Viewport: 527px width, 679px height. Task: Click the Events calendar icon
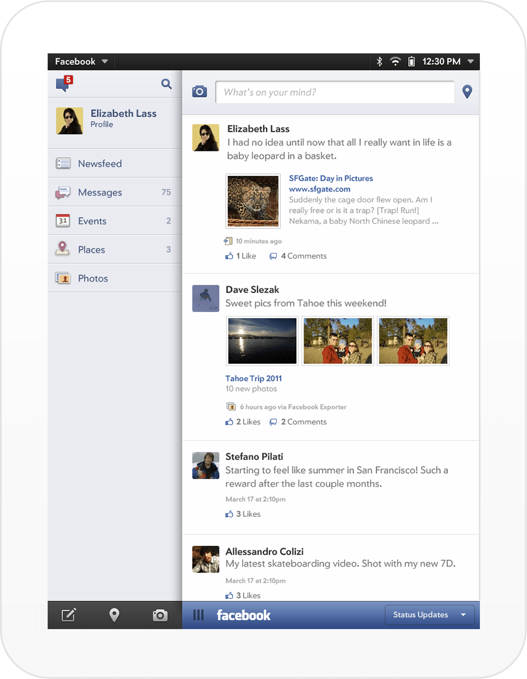click(x=63, y=221)
